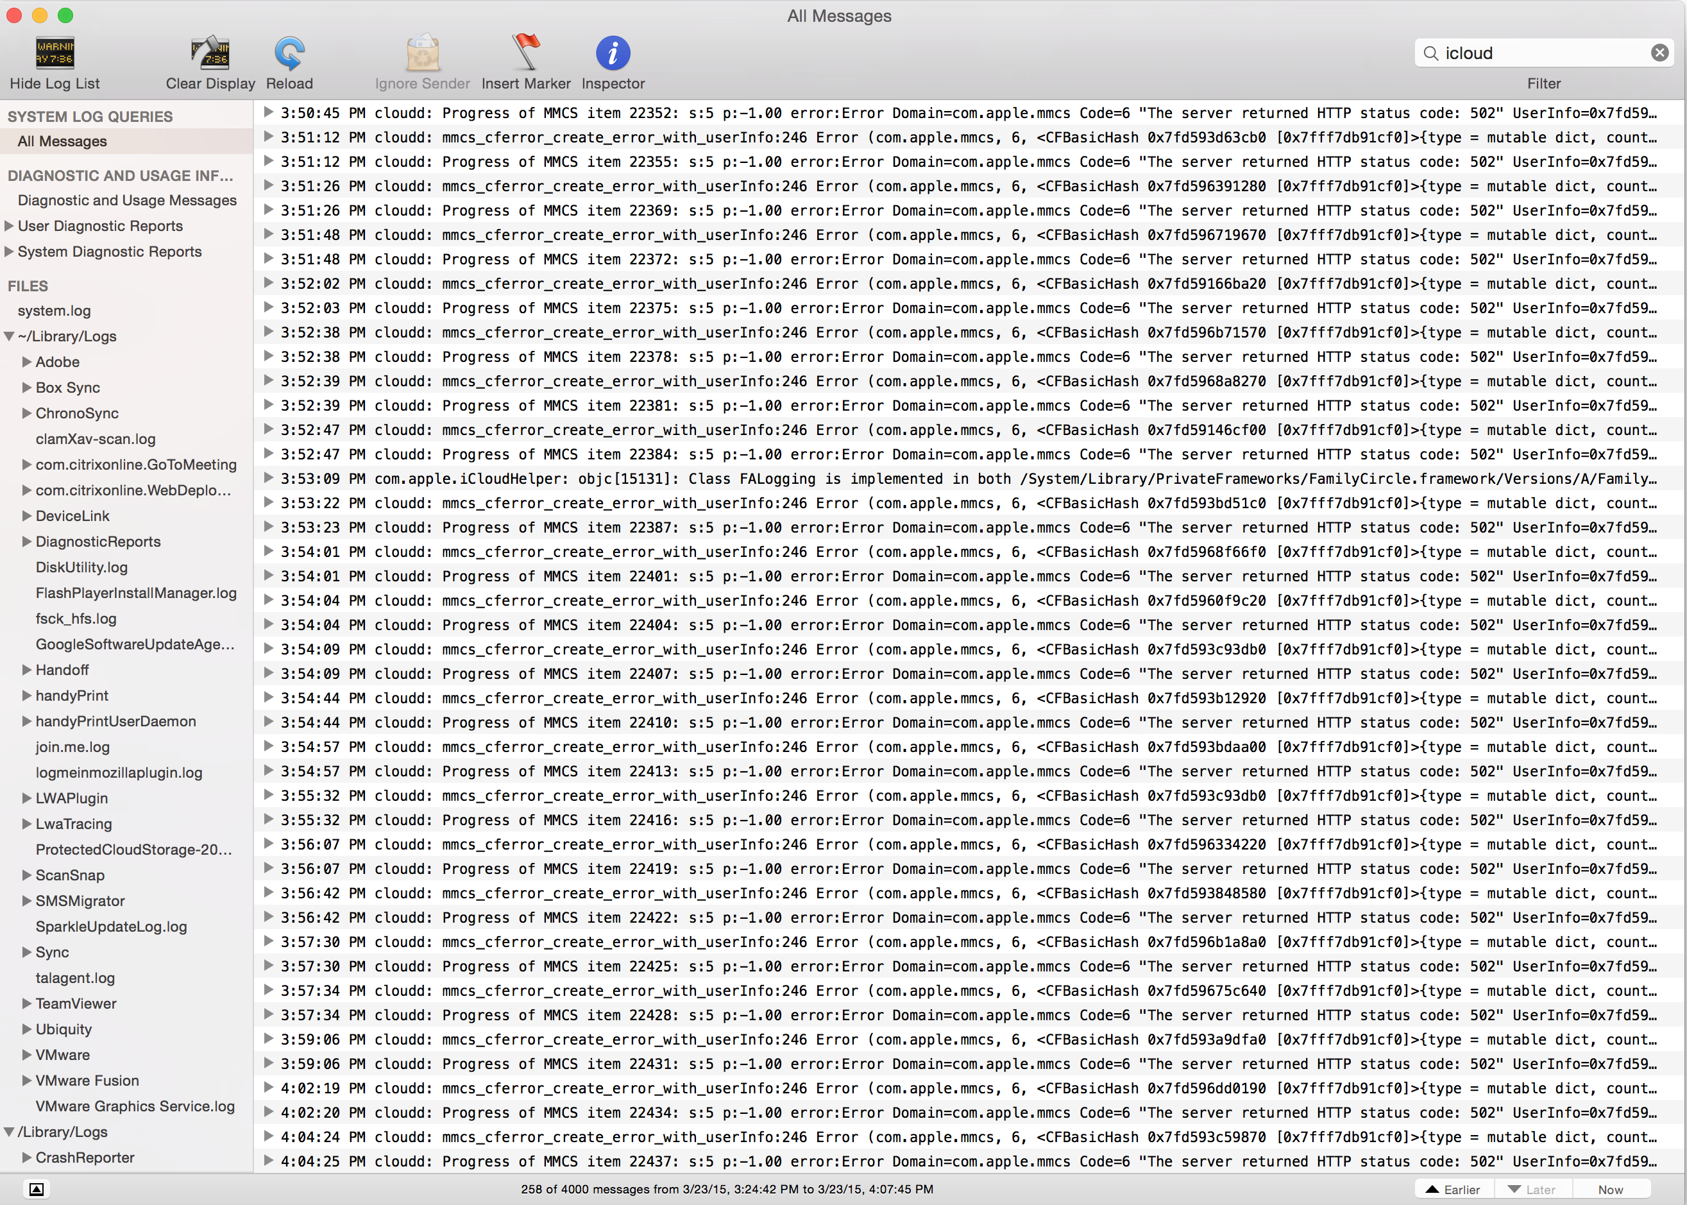Screen dimensions: 1687x1205
Task: Click the Hide Log List toolbar icon
Action: pos(55,53)
